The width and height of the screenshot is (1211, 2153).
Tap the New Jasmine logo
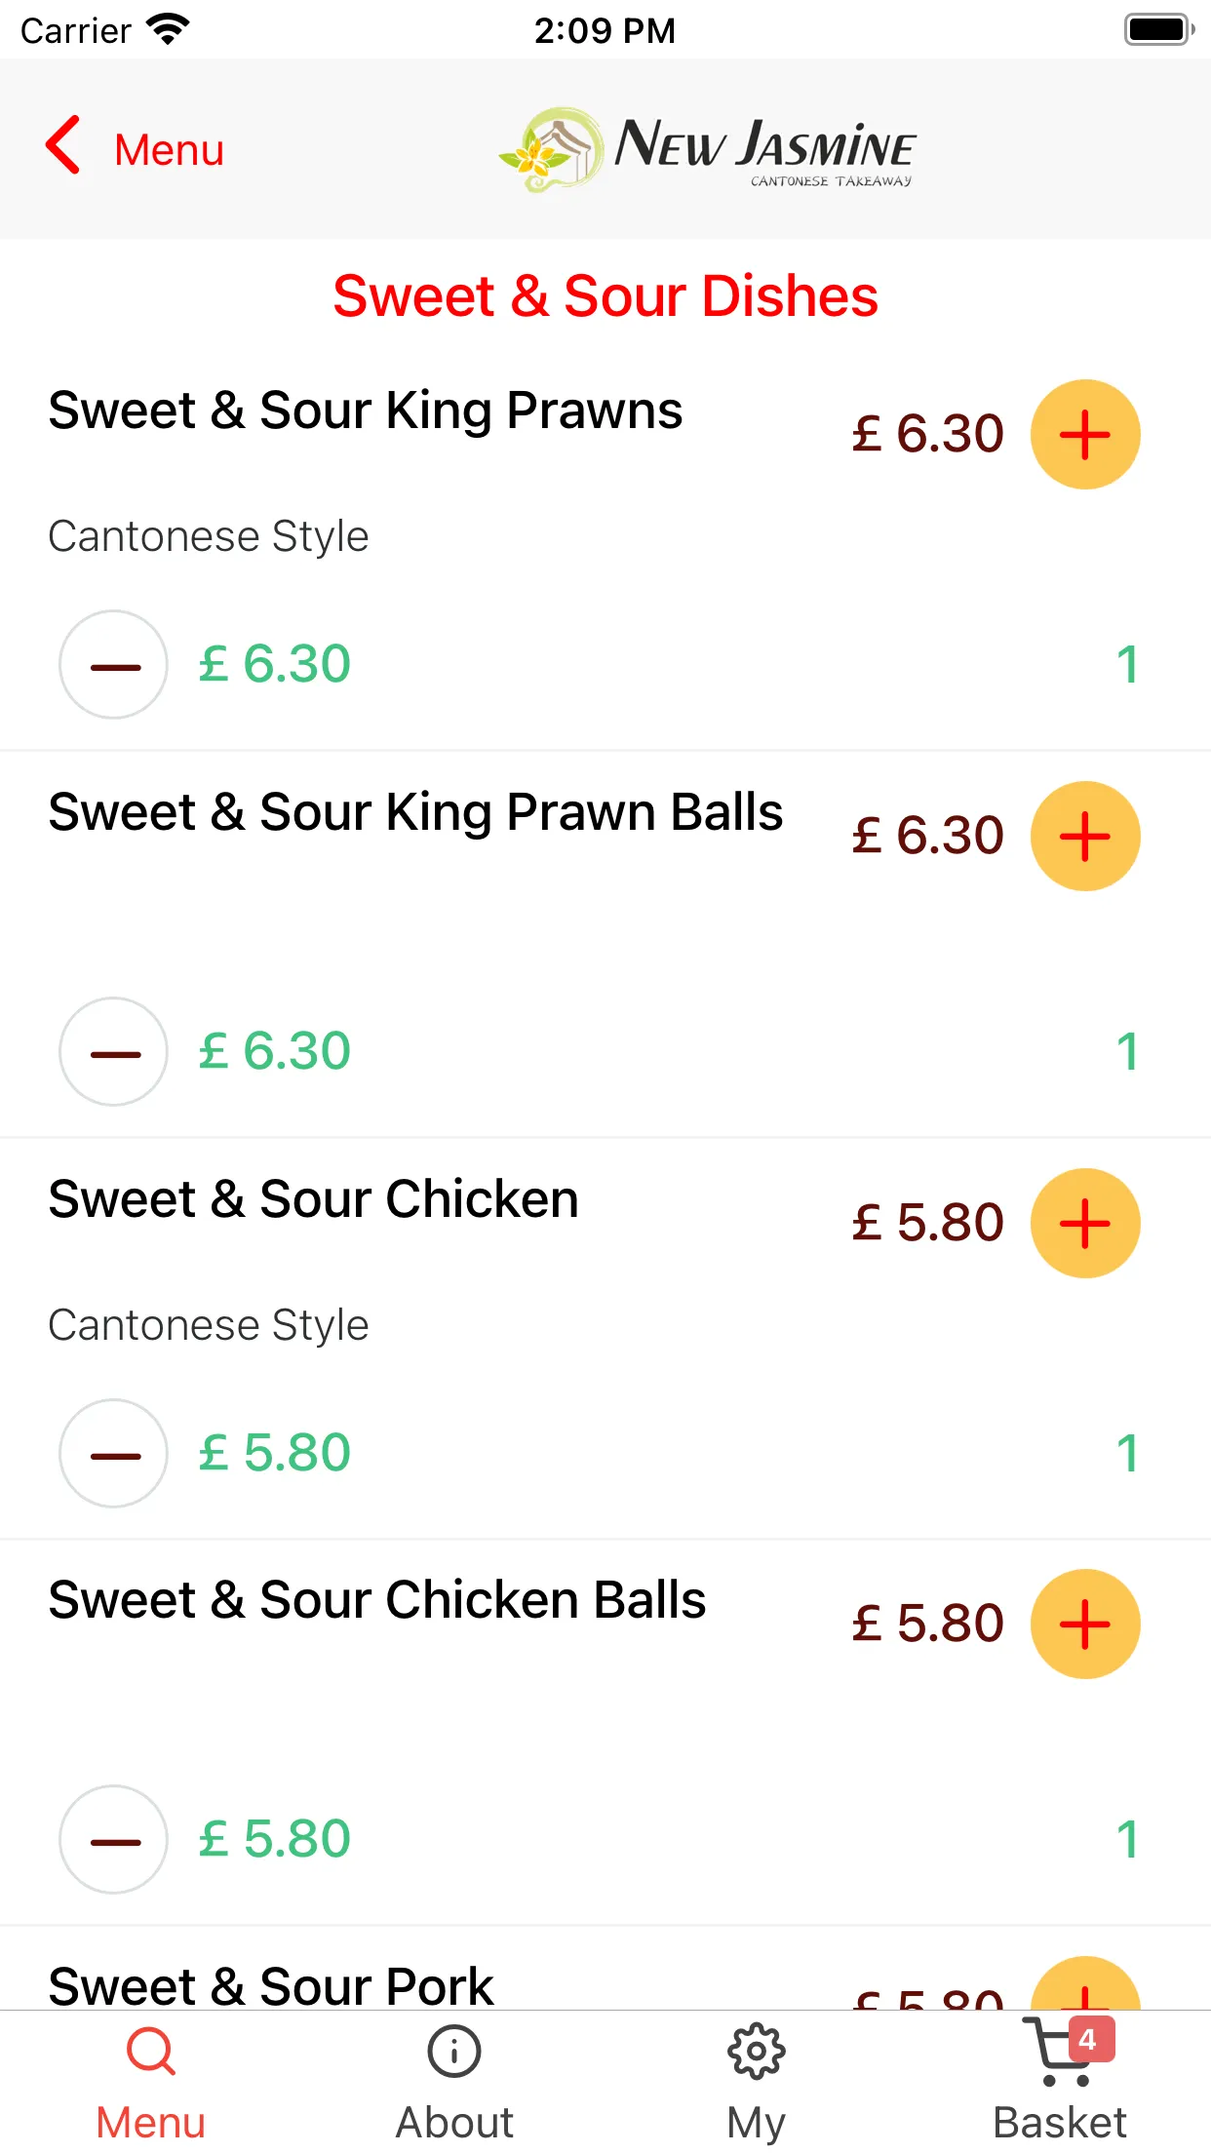click(x=706, y=149)
